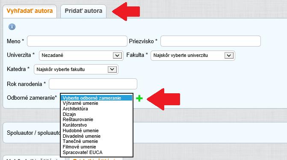
Task: Open the Univerzita dropdown
Action: point(81,55)
